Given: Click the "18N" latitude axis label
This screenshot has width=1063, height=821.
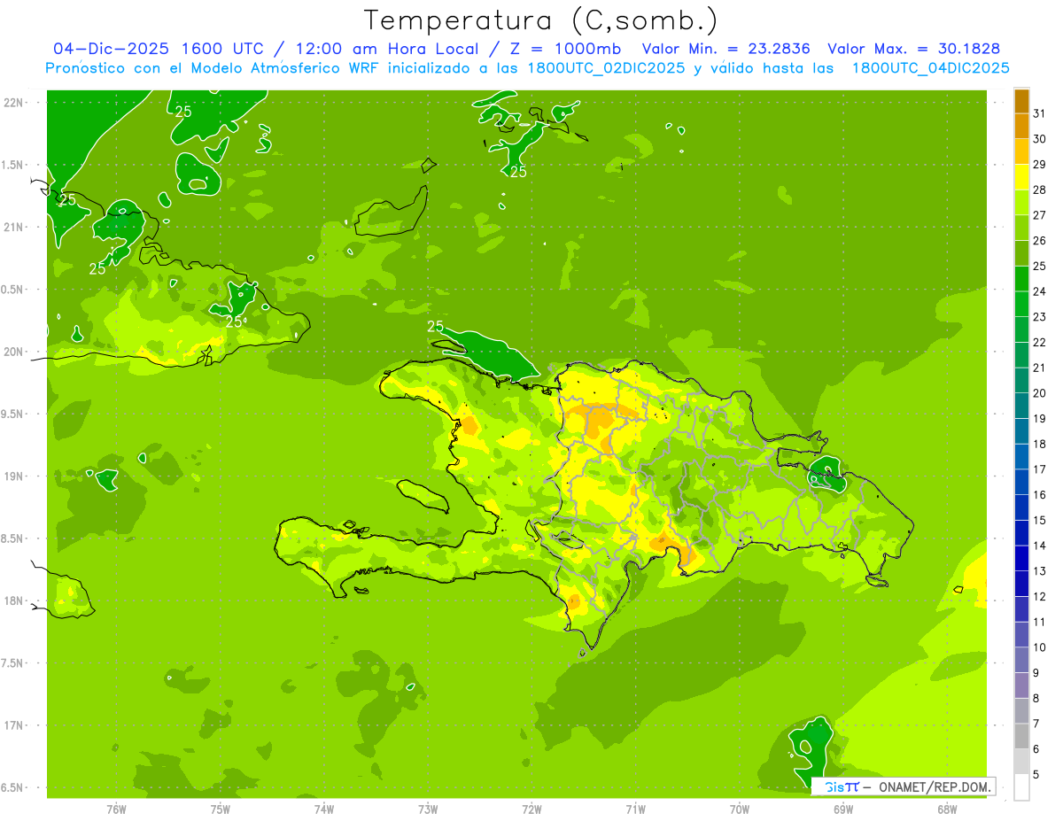Looking at the screenshot, I should [x=15, y=601].
